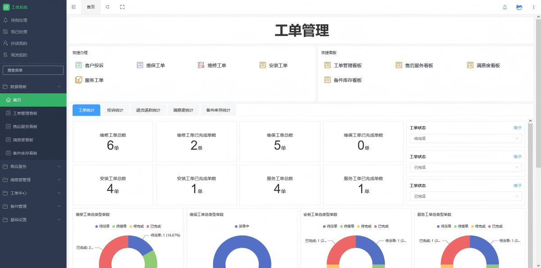
Task: Click the 售后服务 folder icon in sidebar
Action: pyautogui.click(x=5, y=166)
